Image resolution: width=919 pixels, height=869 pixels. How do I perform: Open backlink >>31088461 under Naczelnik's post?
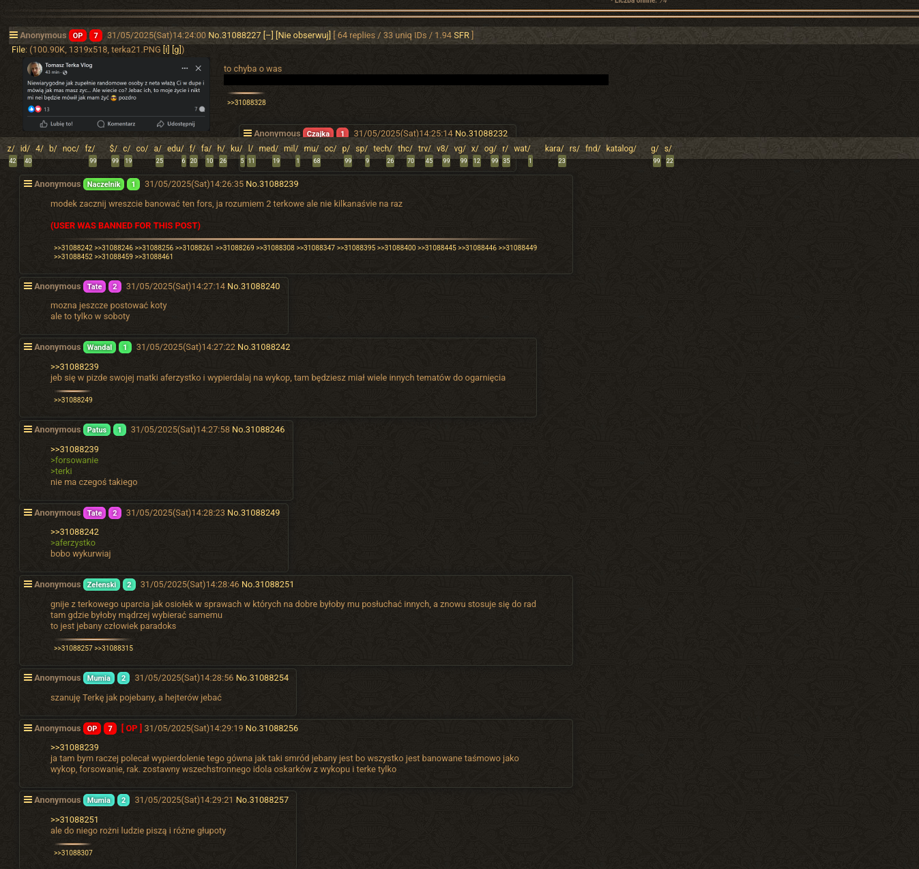coord(154,256)
